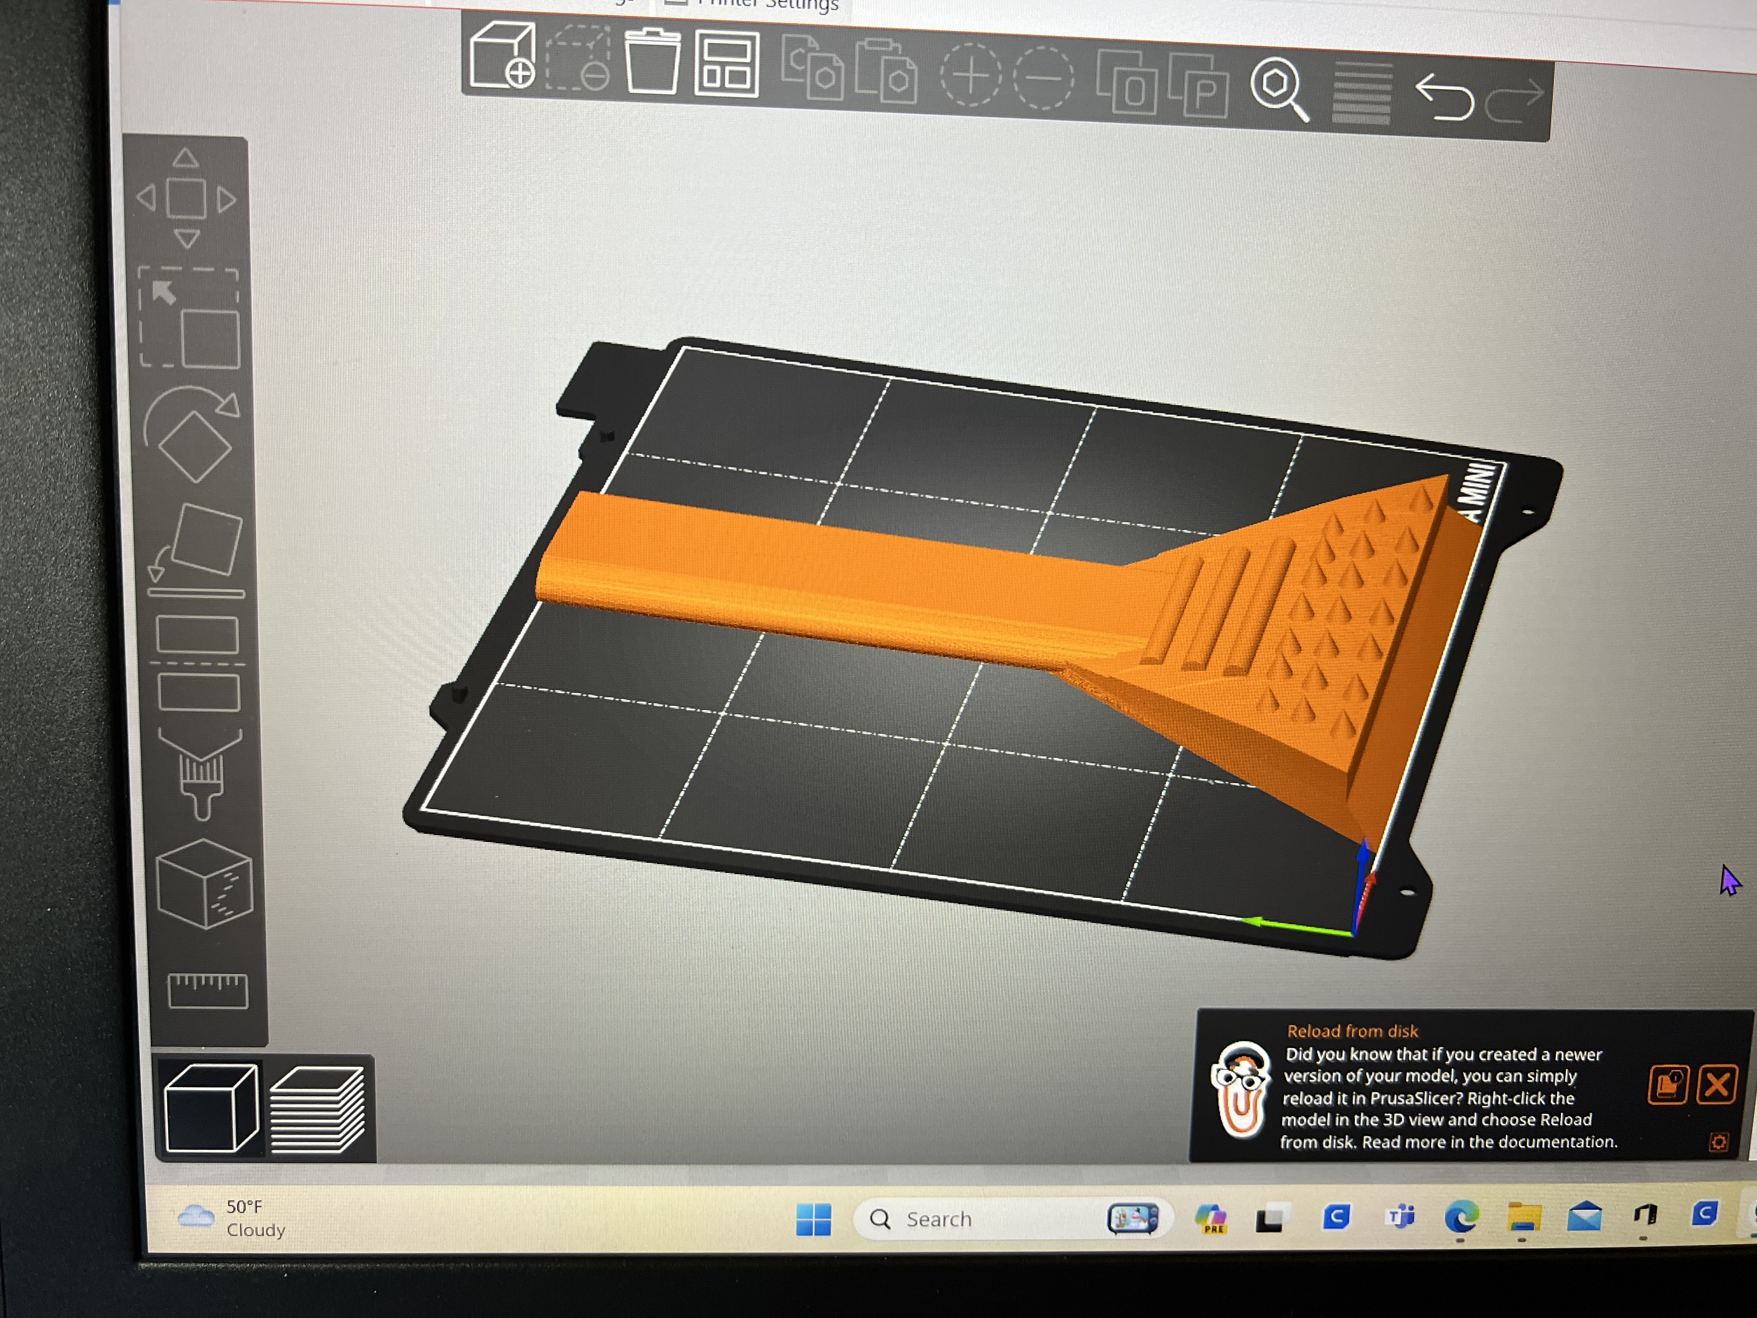
Task: Select the Paint-on supports brush tool
Action: tap(201, 773)
